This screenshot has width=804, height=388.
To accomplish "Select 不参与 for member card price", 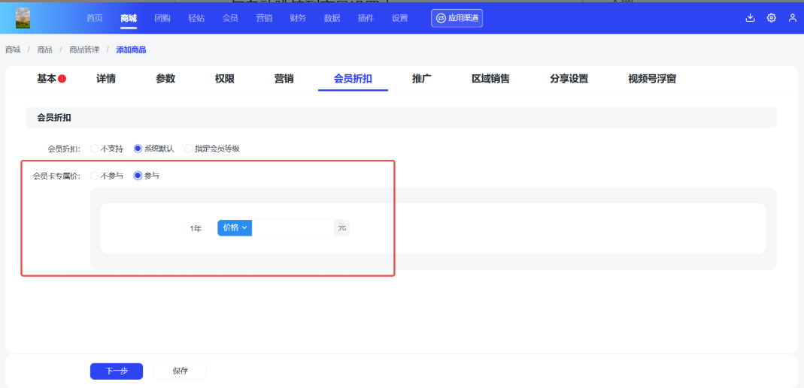I will tap(95, 176).
